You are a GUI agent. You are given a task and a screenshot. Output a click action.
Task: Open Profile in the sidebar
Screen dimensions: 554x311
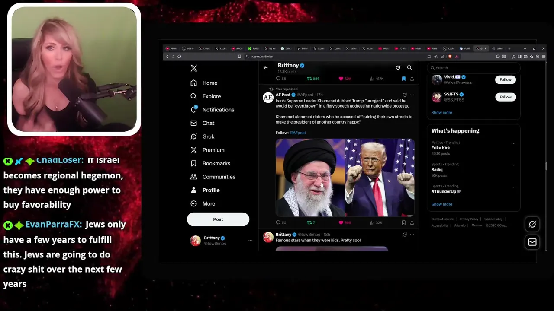[x=205, y=190]
